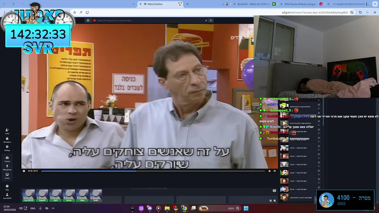Start Screen sharing from sidebar
Image resolution: width=379 pixels, height=213 pixels.
[x=7, y=176]
